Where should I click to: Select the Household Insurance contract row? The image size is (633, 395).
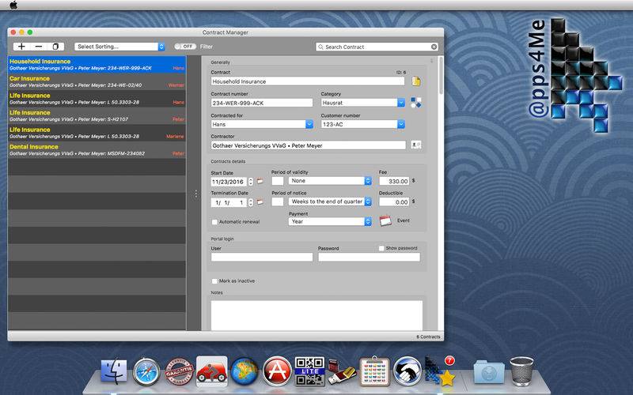point(97,65)
